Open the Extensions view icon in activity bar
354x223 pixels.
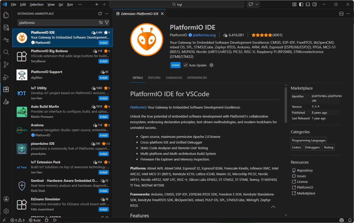(6, 90)
